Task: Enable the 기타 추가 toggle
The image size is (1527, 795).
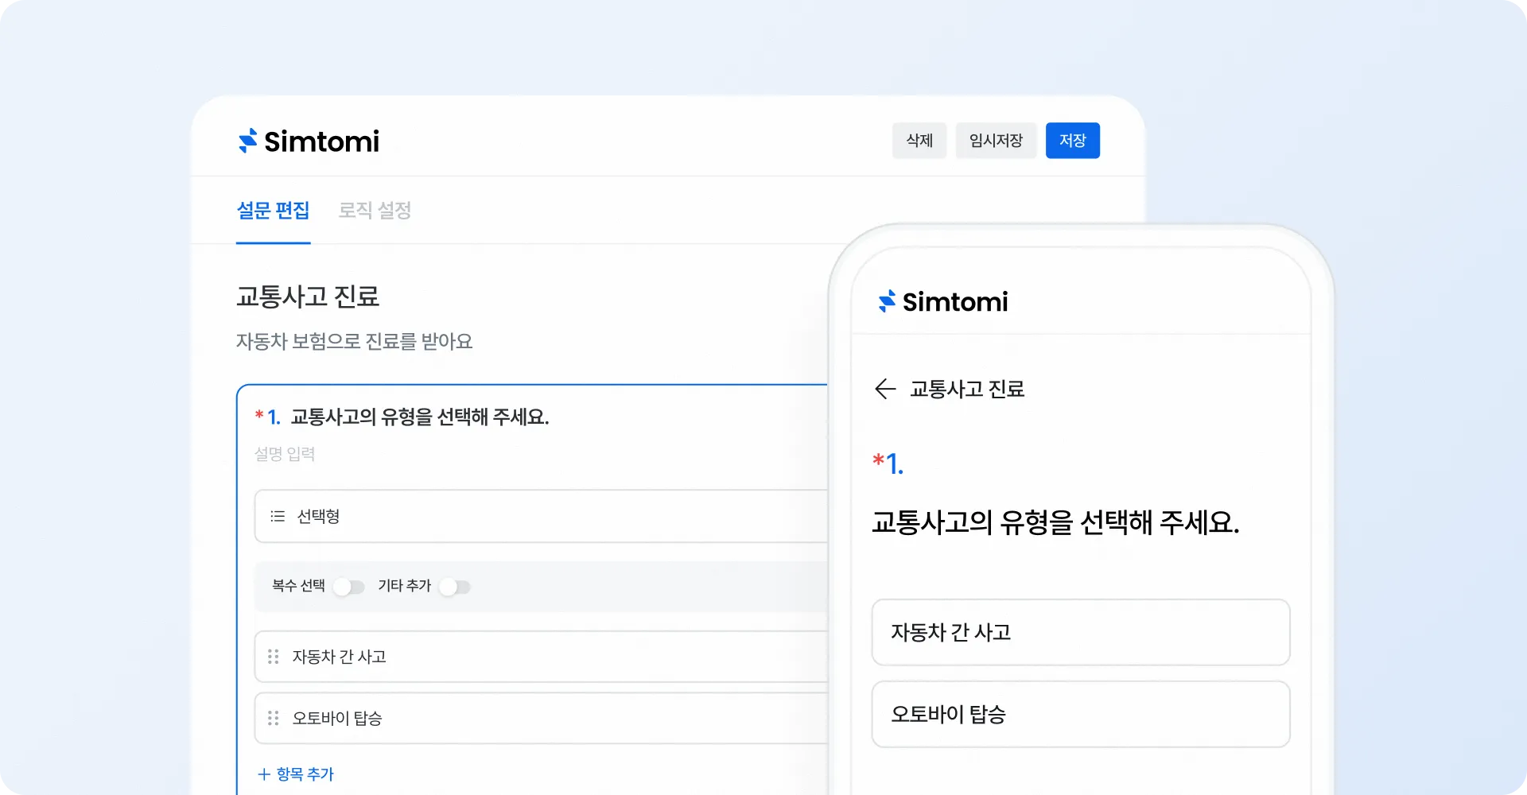Action: tap(455, 587)
